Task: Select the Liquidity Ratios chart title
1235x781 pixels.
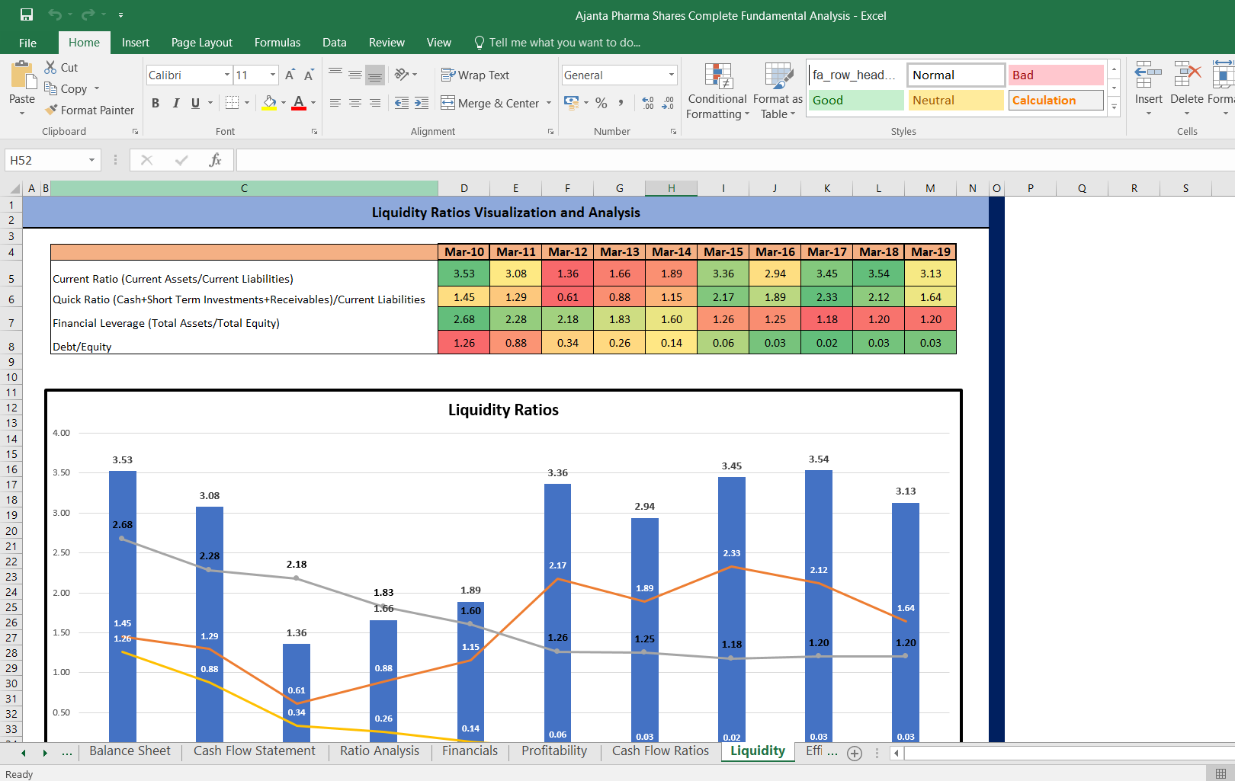Action: tap(503, 410)
